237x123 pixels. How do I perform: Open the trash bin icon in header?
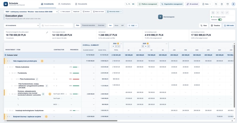click(222, 4)
